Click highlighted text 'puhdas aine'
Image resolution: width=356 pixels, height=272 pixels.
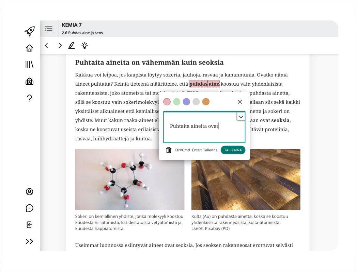[204, 84]
